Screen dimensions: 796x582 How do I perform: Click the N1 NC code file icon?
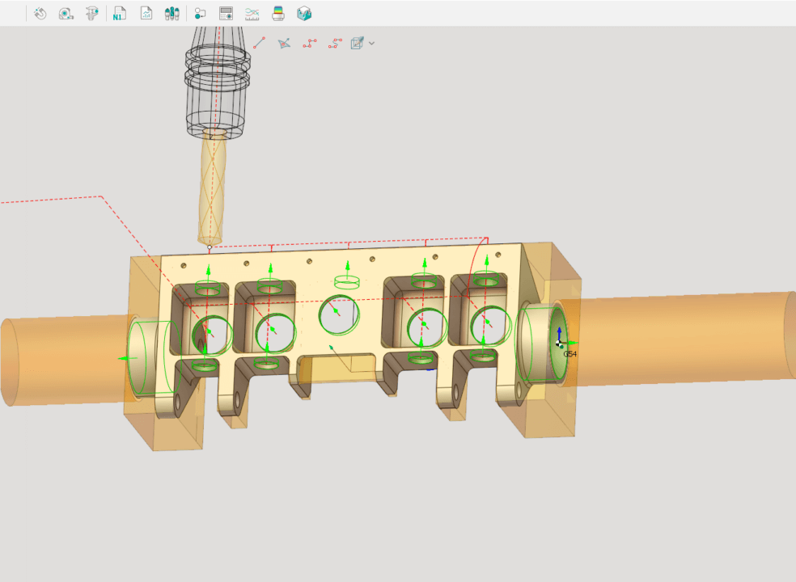pos(120,14)
